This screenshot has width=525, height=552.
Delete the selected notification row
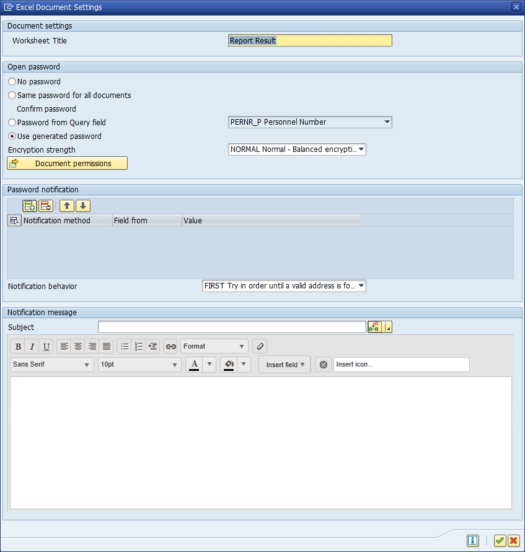pyautogui.click(x=45, y=205)
